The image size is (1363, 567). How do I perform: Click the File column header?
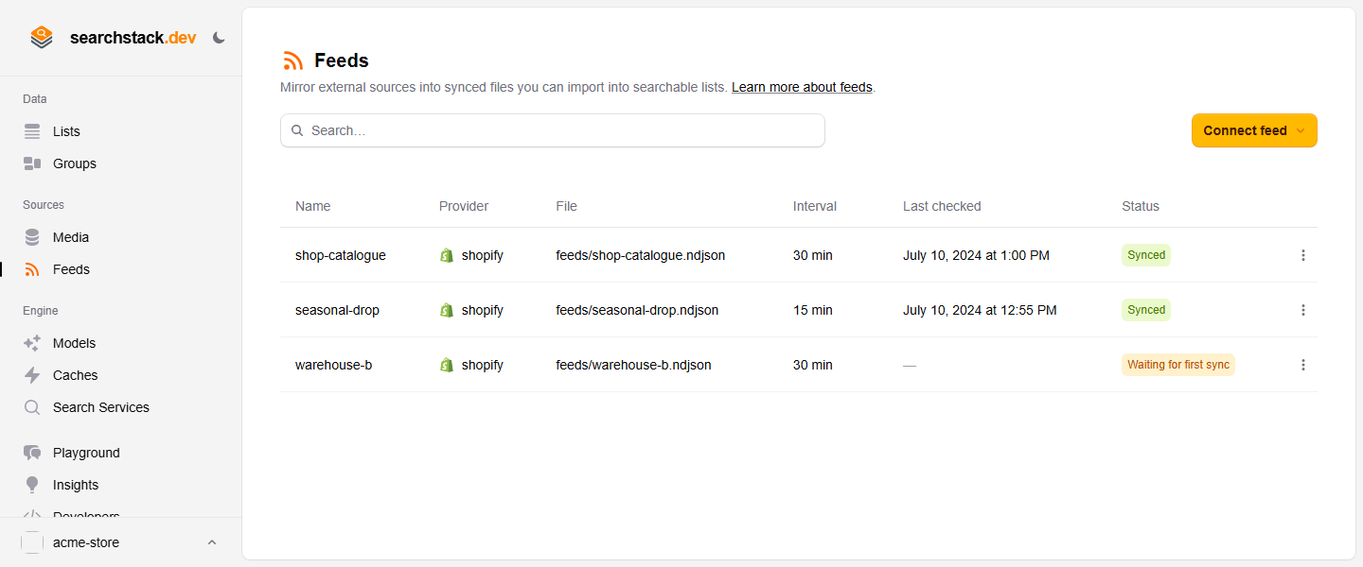pos(566,206)
